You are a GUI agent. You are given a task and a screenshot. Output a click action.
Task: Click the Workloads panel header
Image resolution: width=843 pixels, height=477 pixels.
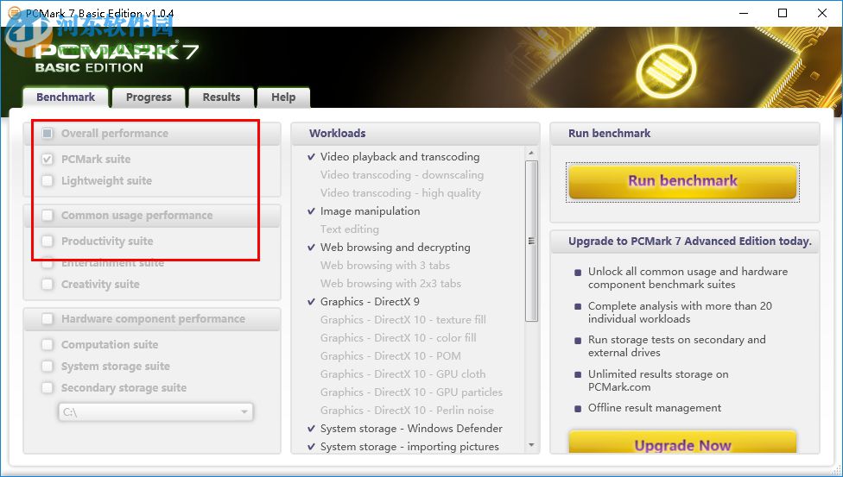(x=415, y=133)
